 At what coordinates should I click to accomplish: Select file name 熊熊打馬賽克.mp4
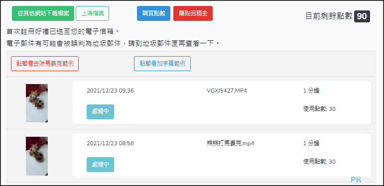[x=231, y=143]
